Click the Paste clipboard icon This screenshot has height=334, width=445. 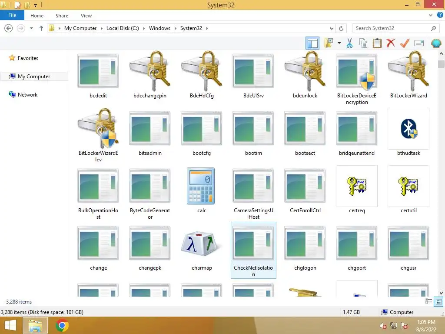(377, 43)
